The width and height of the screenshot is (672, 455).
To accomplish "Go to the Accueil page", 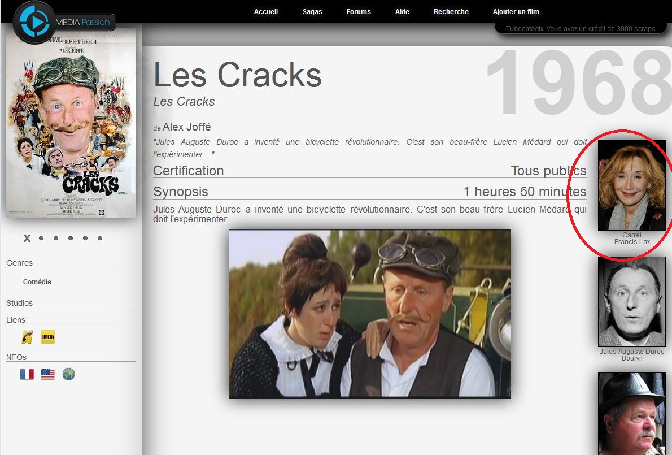I will pos(266,11).
